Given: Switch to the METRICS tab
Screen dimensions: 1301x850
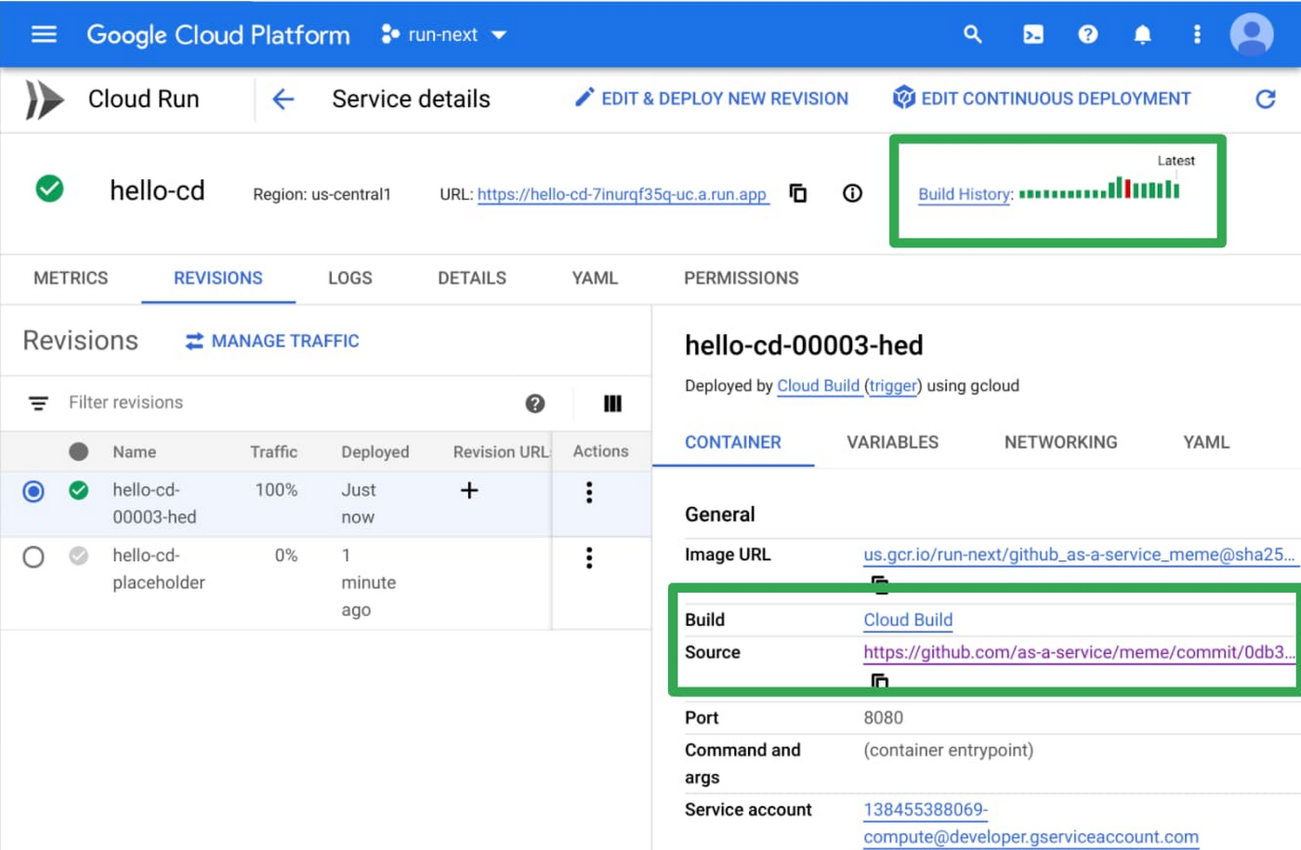Looking at the screenshot, I should [71, 278].
